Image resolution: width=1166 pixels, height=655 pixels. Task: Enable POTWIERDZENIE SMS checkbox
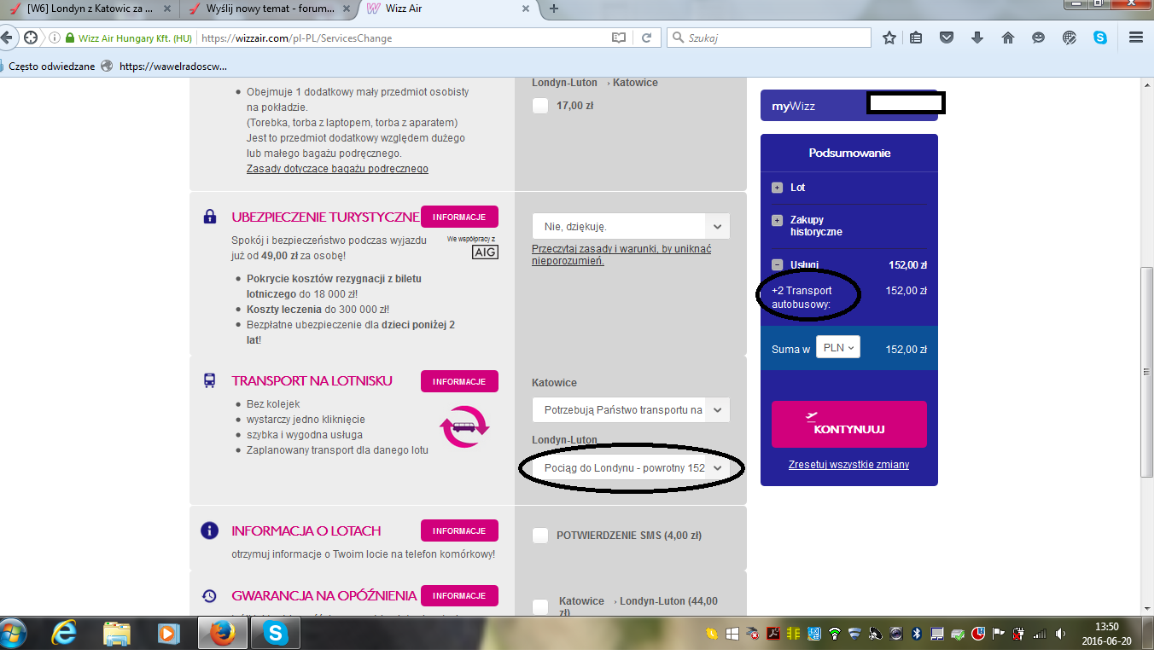click(539, 536)
